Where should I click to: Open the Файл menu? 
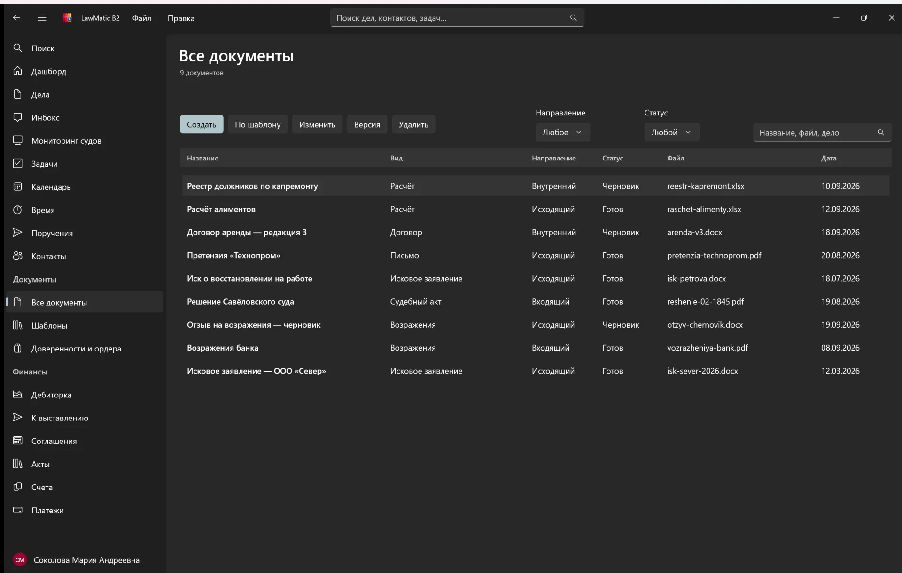(x=141, y=18)
